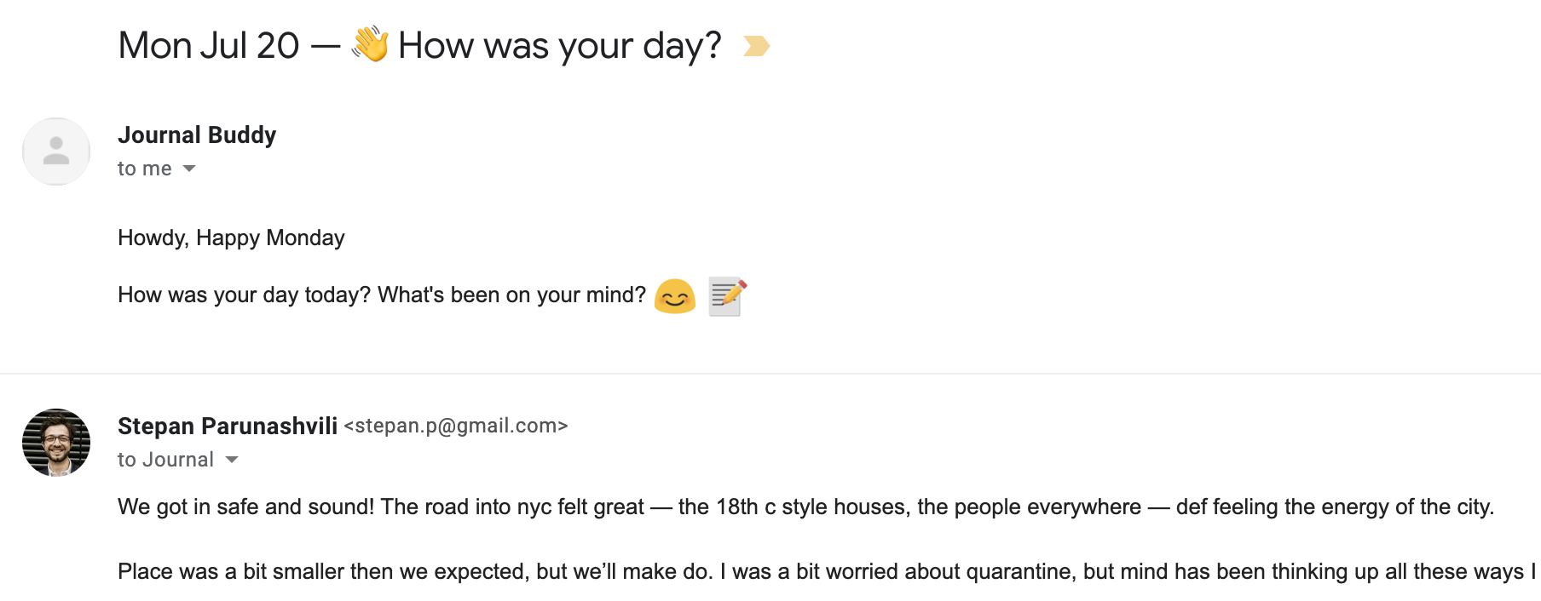This screenshot has height=601, width=1541.
Task: Click the "What's been on your mind?" sentence
Action: (x=511, y=295)
